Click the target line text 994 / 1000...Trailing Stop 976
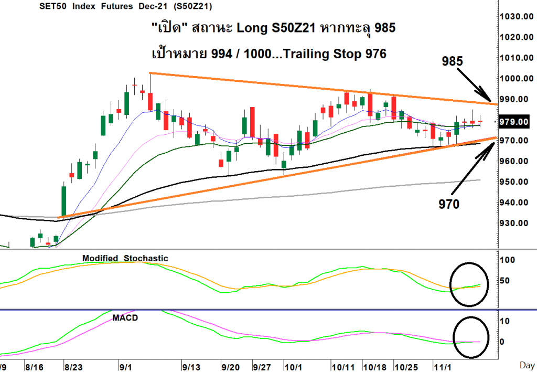The image size is (537, 372). coord(269,54)
